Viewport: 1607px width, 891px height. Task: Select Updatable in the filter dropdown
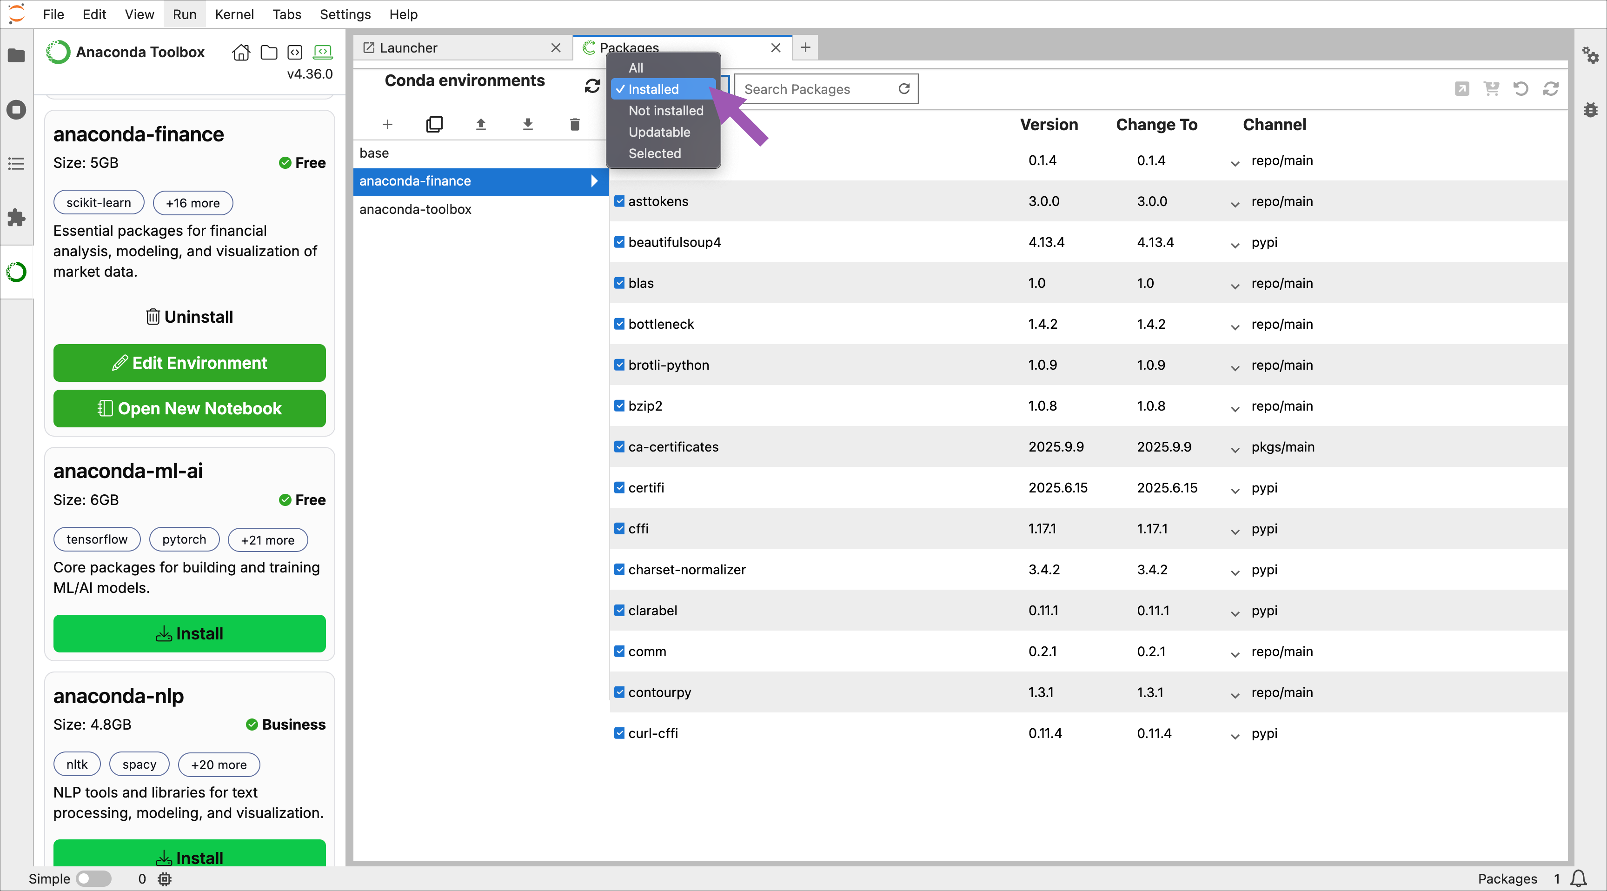659,132
